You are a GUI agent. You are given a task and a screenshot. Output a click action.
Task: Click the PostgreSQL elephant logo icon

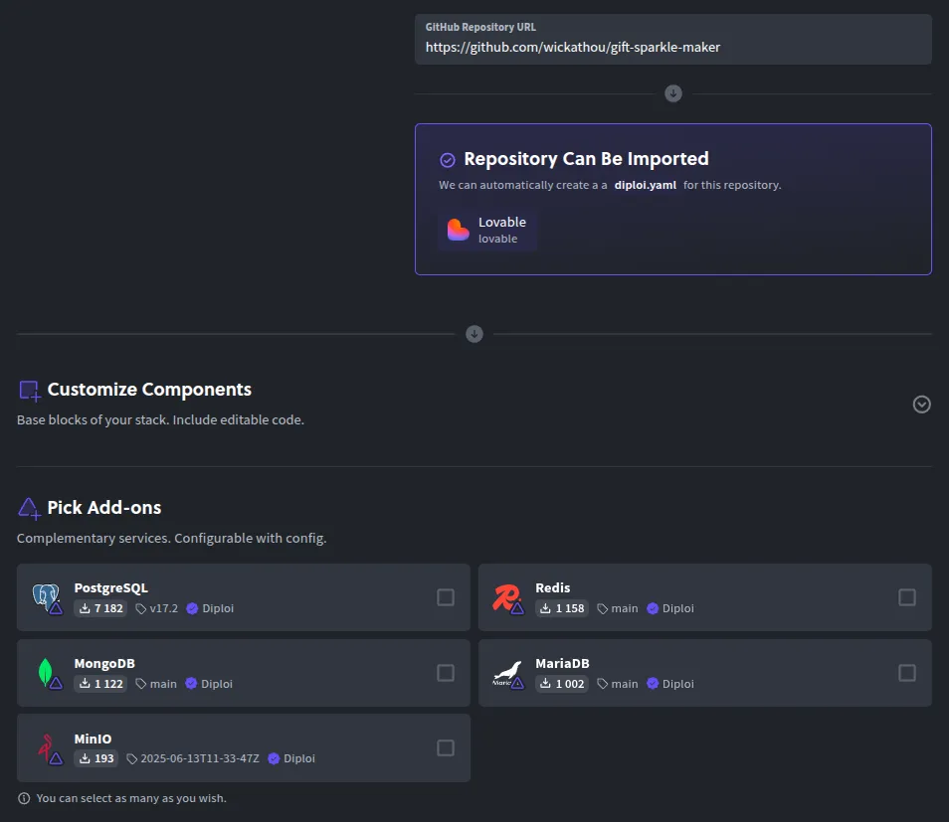tap(46, 596)
